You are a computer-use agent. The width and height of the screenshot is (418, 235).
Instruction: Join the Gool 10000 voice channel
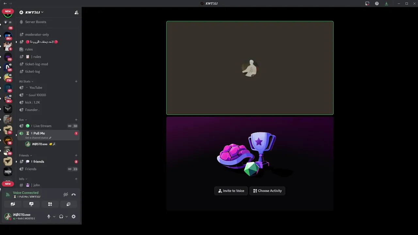(48, 95)
